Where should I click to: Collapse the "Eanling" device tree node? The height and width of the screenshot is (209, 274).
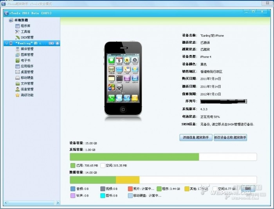click(7, 43)
